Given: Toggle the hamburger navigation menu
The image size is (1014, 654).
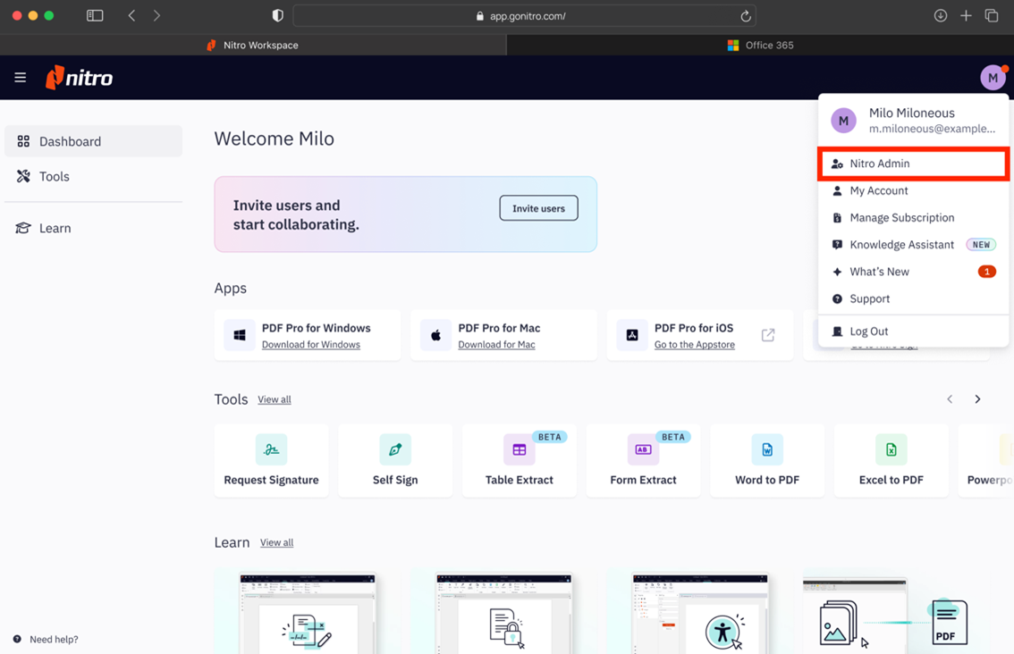Looking at the screenshot, I should coord(21,78).
